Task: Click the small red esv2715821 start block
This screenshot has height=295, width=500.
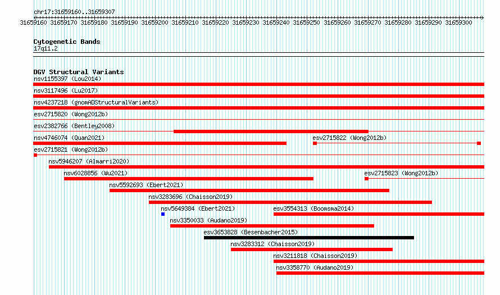Action: click(35, 155)
